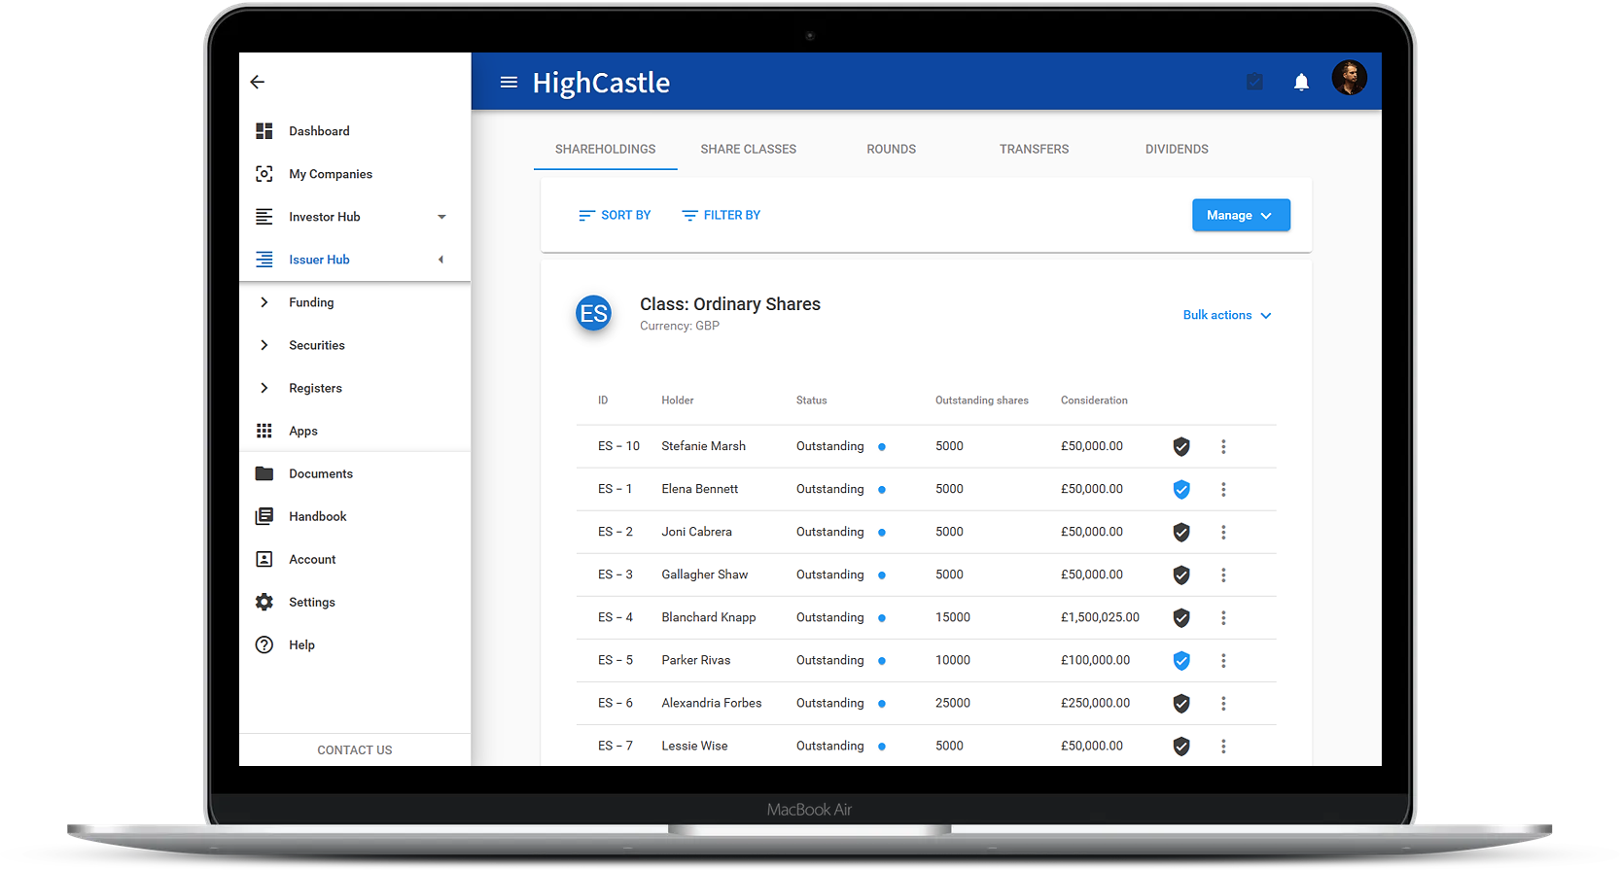Click the My Companies icon

coord(264,174)
